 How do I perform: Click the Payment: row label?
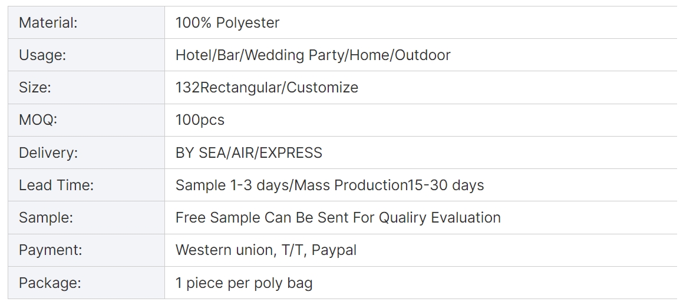51,250
